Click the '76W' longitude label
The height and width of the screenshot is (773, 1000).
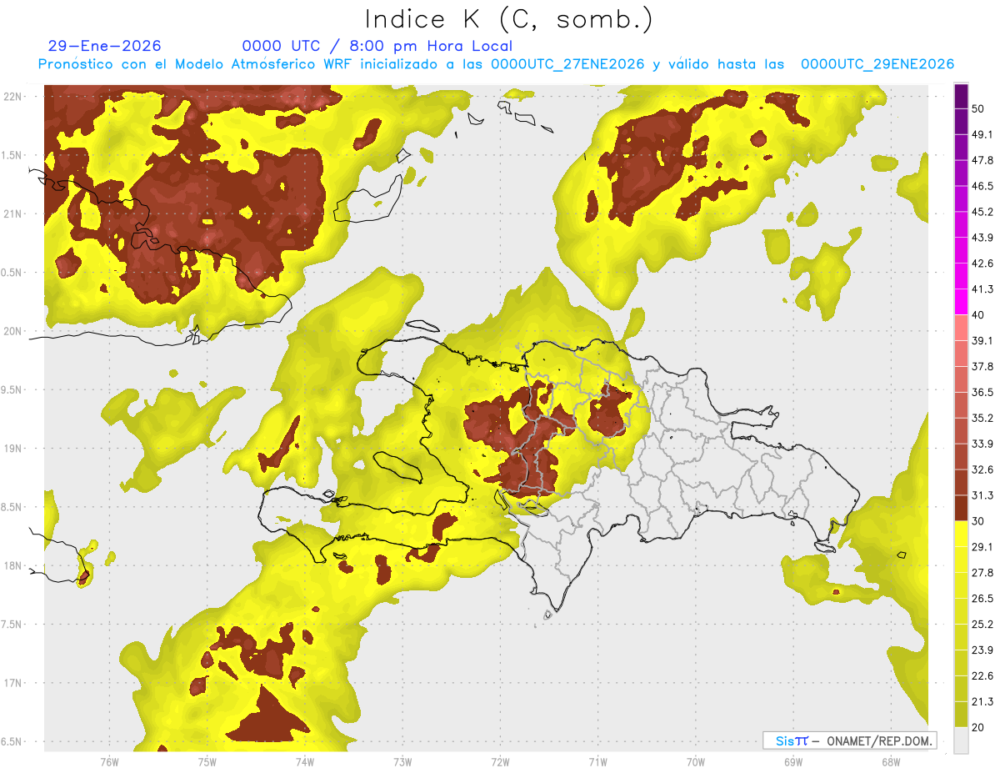coord(109,762)
